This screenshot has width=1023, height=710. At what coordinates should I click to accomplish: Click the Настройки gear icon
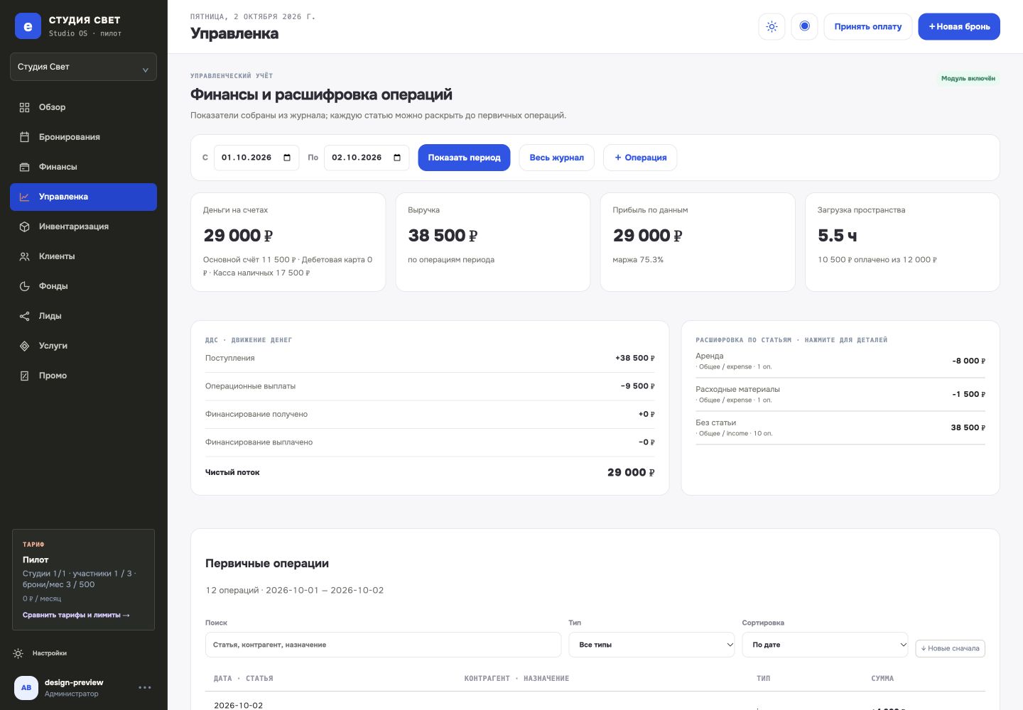18,653
